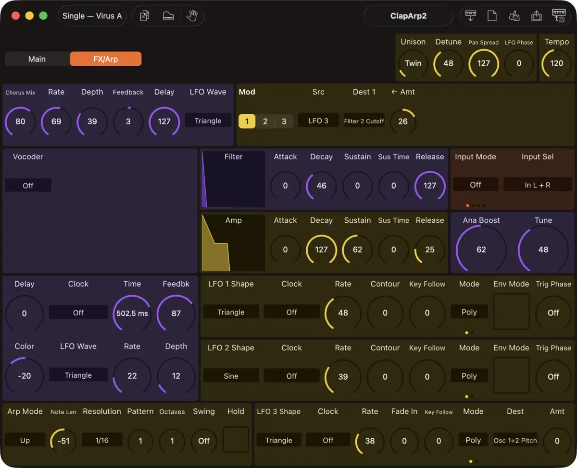Click the Single — Virus A button

(x=92, y=16)
